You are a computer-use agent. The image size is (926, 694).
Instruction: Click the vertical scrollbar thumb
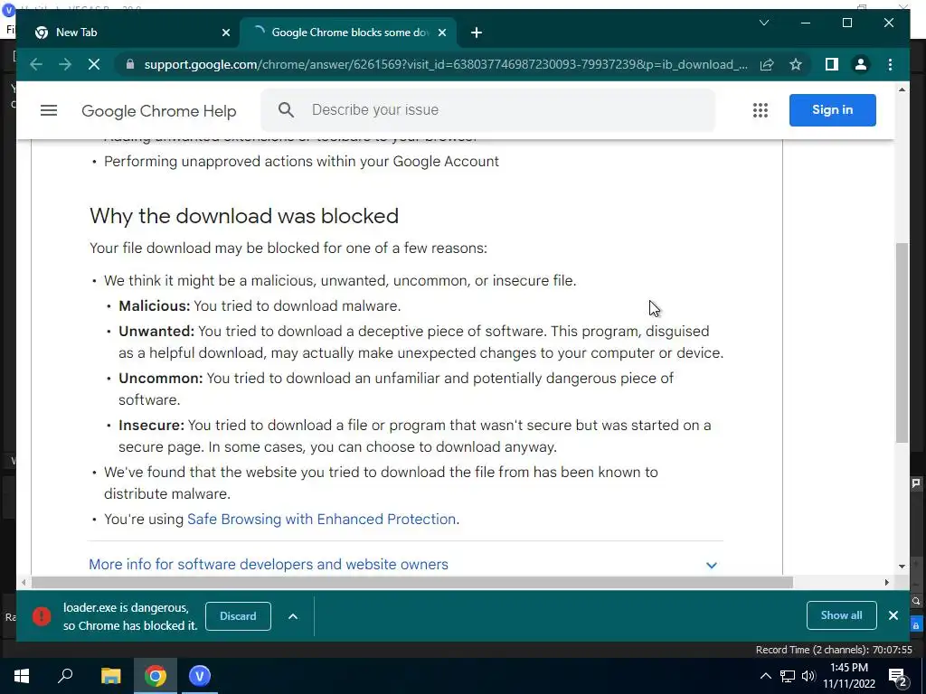click(902, 342)
